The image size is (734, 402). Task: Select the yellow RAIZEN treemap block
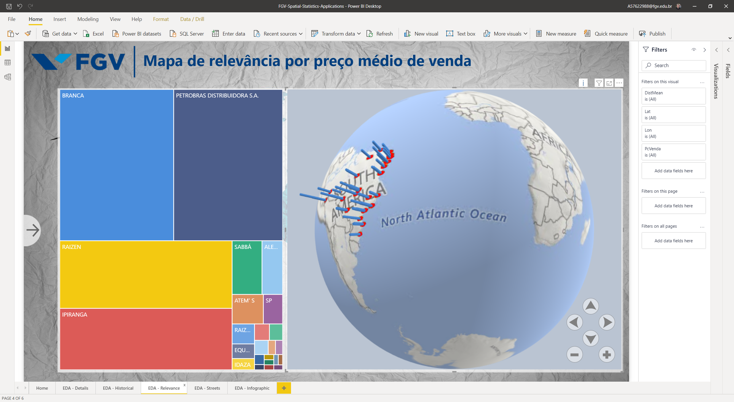tap(146, 275)
